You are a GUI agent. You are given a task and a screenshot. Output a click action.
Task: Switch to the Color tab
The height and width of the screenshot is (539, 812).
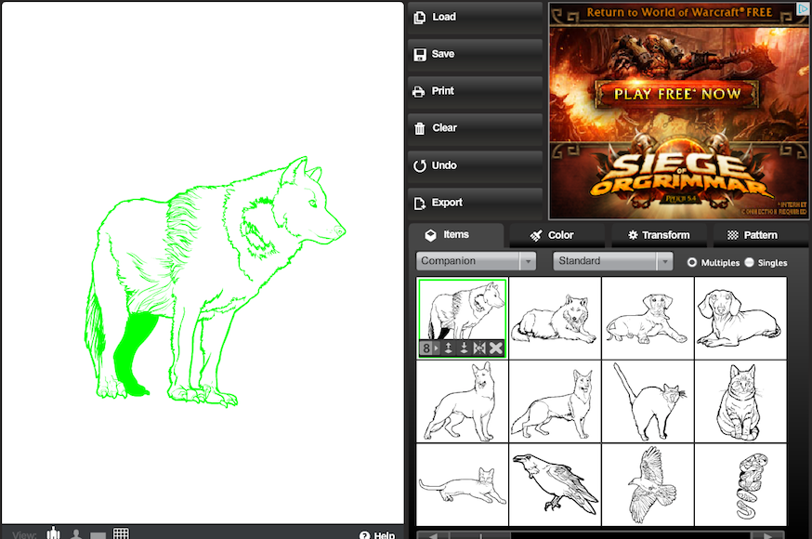click(553, 235)
